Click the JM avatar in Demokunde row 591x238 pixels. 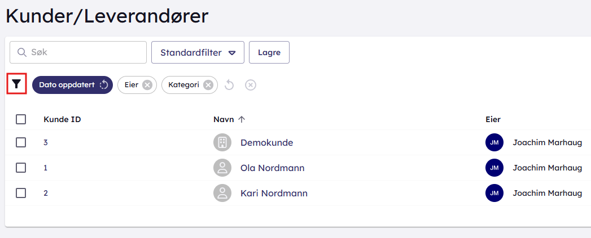(494, 142)
